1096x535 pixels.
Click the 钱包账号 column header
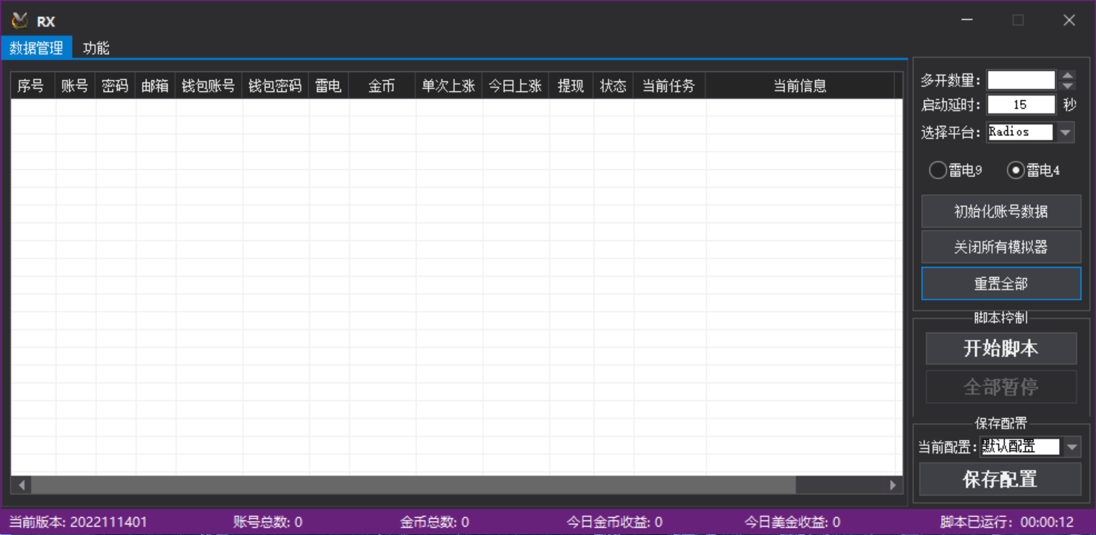tap(208, 86)
